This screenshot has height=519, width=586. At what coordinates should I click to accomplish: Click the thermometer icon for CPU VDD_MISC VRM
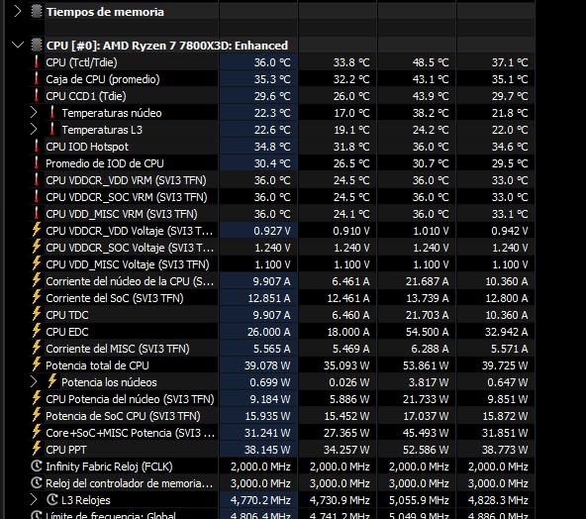pos(37,214)
